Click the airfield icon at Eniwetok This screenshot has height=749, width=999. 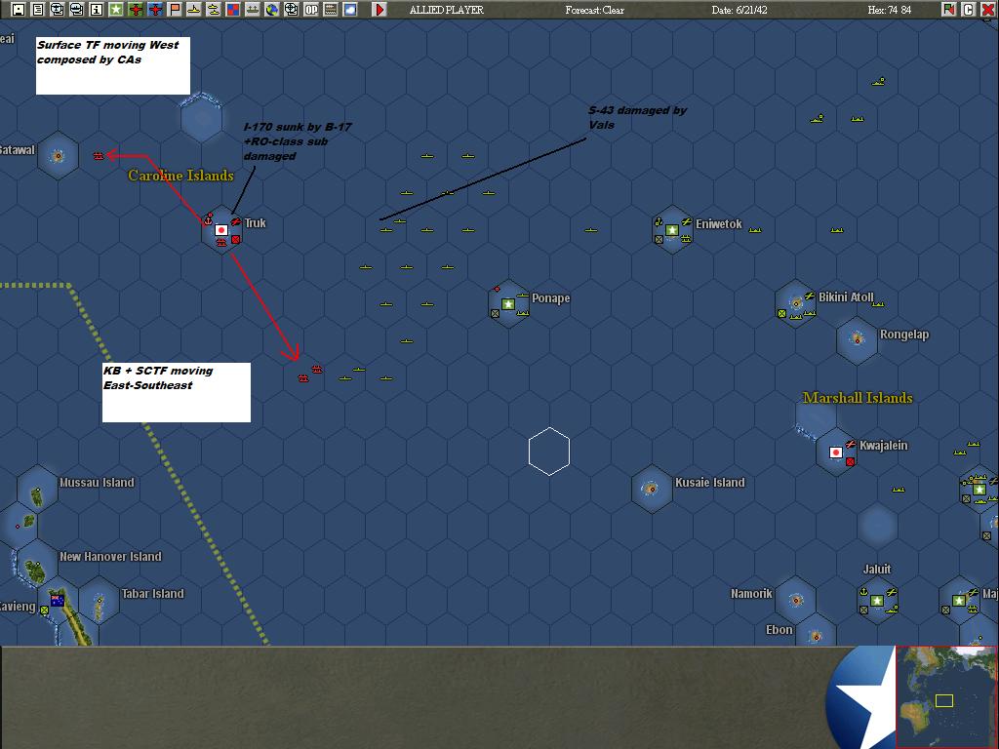tap(687, 222)
